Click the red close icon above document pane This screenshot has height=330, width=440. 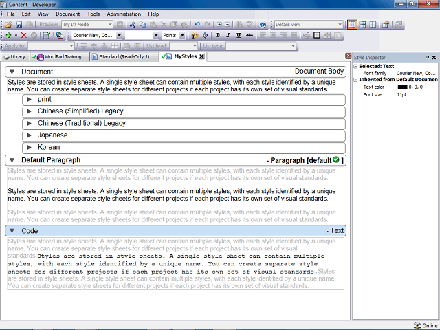click(349, 56)
